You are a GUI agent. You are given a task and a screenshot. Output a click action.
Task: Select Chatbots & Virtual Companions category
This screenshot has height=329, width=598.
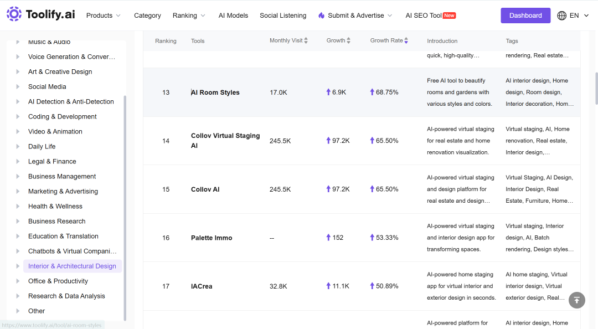pos(73,251)
